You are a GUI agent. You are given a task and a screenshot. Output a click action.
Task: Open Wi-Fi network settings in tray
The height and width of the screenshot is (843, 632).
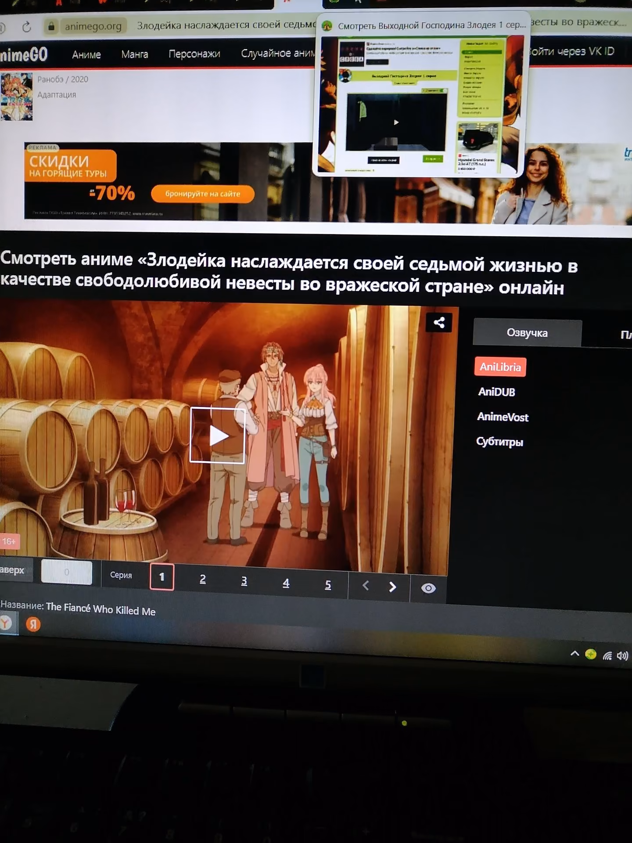[607, 656]
